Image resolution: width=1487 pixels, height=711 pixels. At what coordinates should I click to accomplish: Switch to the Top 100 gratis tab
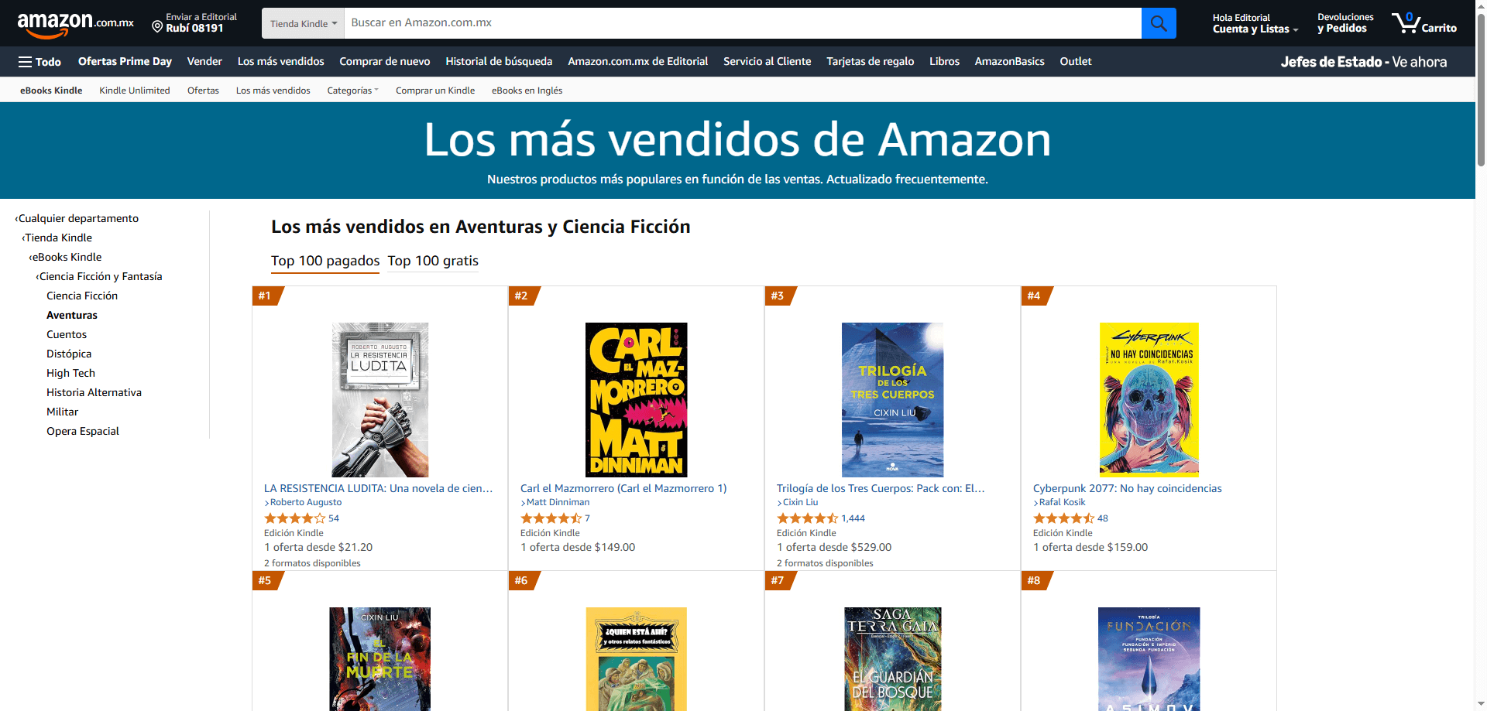tap(433, 261)
